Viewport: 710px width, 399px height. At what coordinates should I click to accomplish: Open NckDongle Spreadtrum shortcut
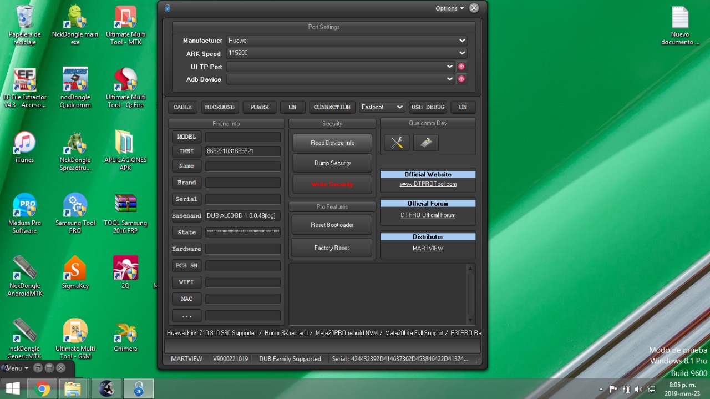[75, 151]
